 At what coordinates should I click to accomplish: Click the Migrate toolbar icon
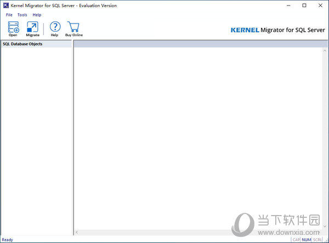tap(32, 29)
